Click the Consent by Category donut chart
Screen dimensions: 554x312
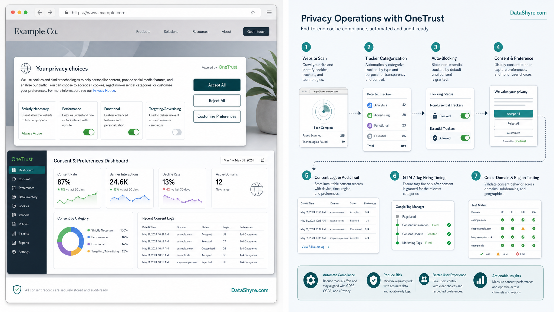point(71,241)
